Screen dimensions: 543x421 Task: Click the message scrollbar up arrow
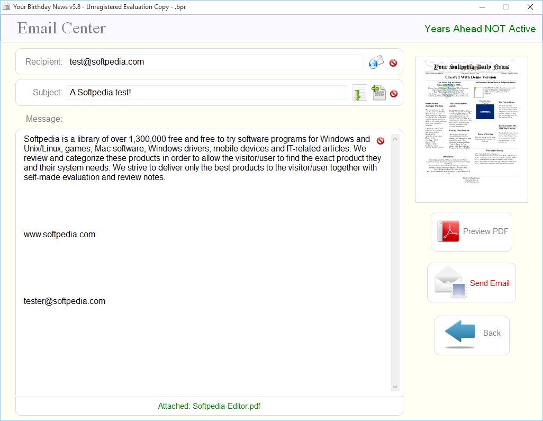pos(395,139)
